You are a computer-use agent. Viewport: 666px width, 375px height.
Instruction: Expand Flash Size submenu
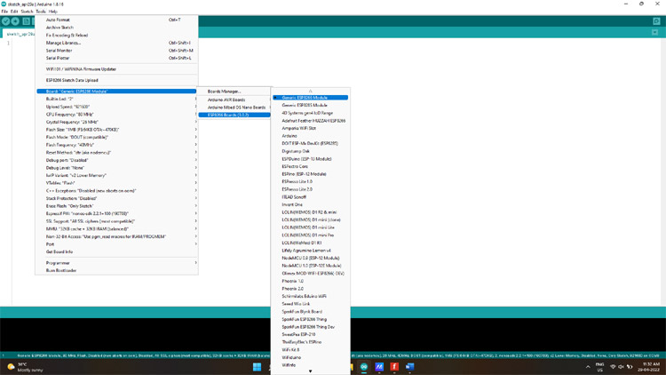tap(116, 130)
